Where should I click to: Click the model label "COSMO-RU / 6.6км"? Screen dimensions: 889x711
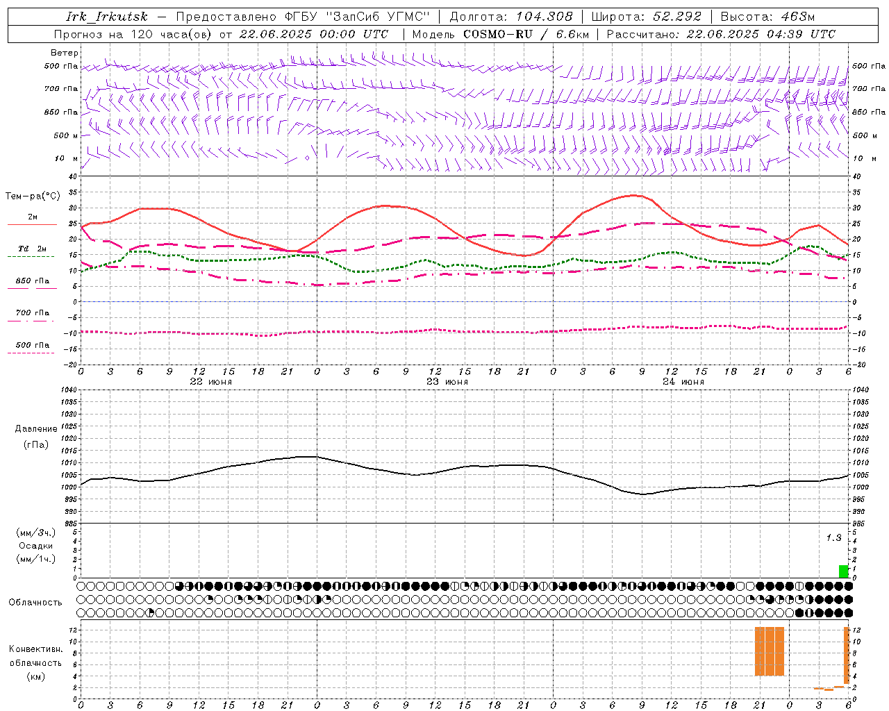(x=526, y=34)
